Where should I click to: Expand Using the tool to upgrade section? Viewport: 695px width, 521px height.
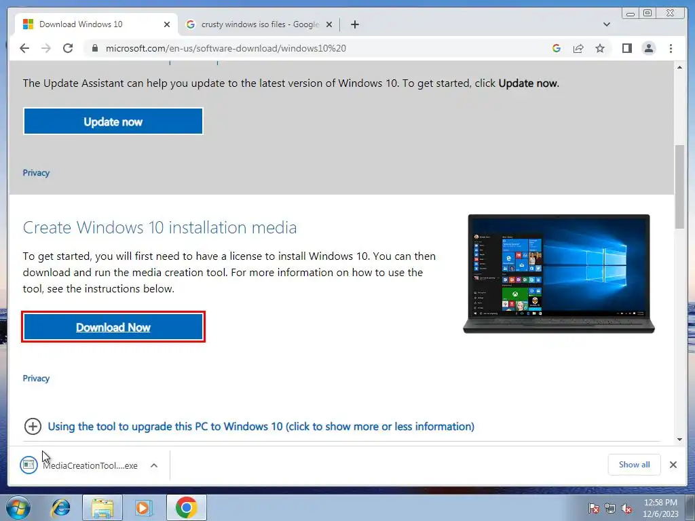coord(249,426)
